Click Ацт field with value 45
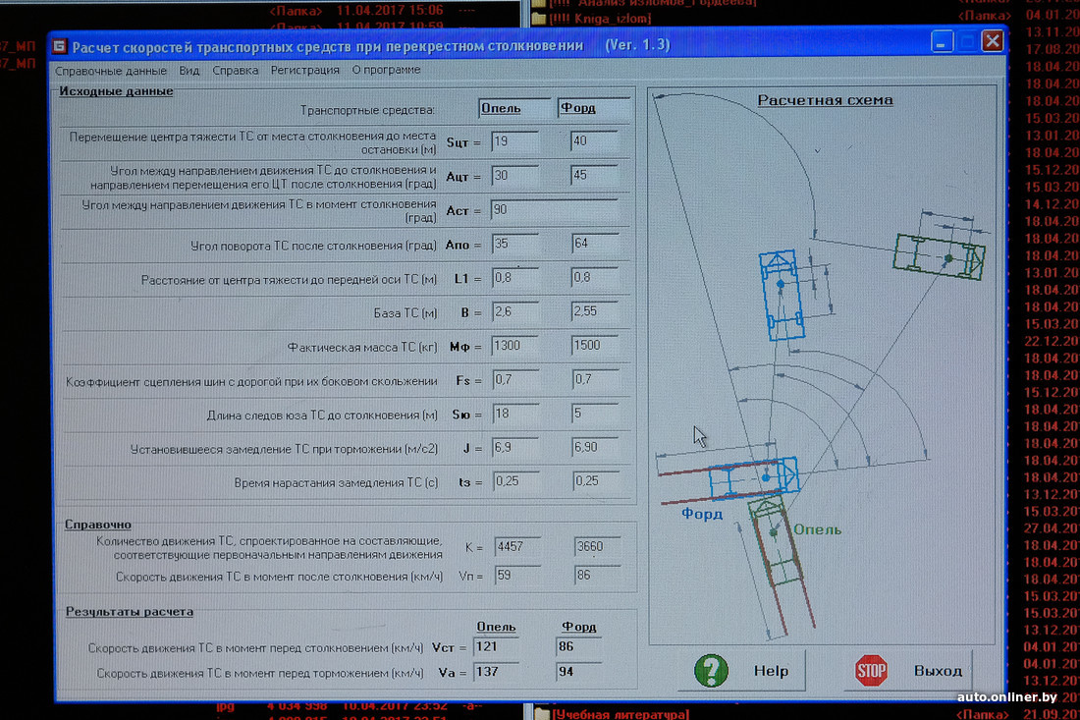 pyautogui.click(x=594, y=176)
